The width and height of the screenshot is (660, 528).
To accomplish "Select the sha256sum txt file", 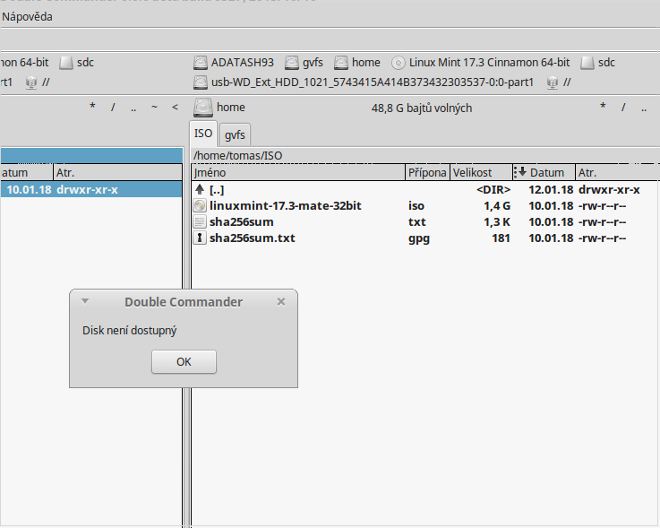I will [x=241, y=221].
